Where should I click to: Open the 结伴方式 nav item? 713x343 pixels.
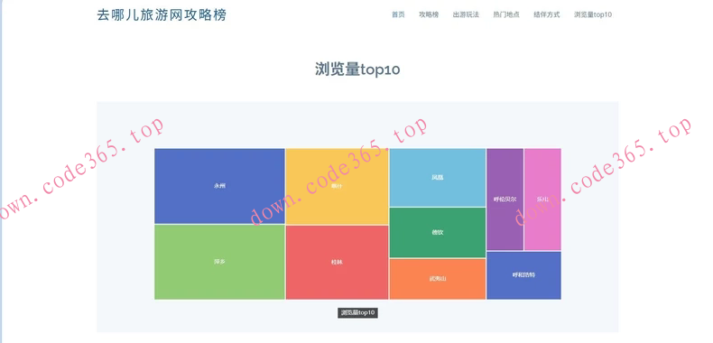tap(547, 14)
